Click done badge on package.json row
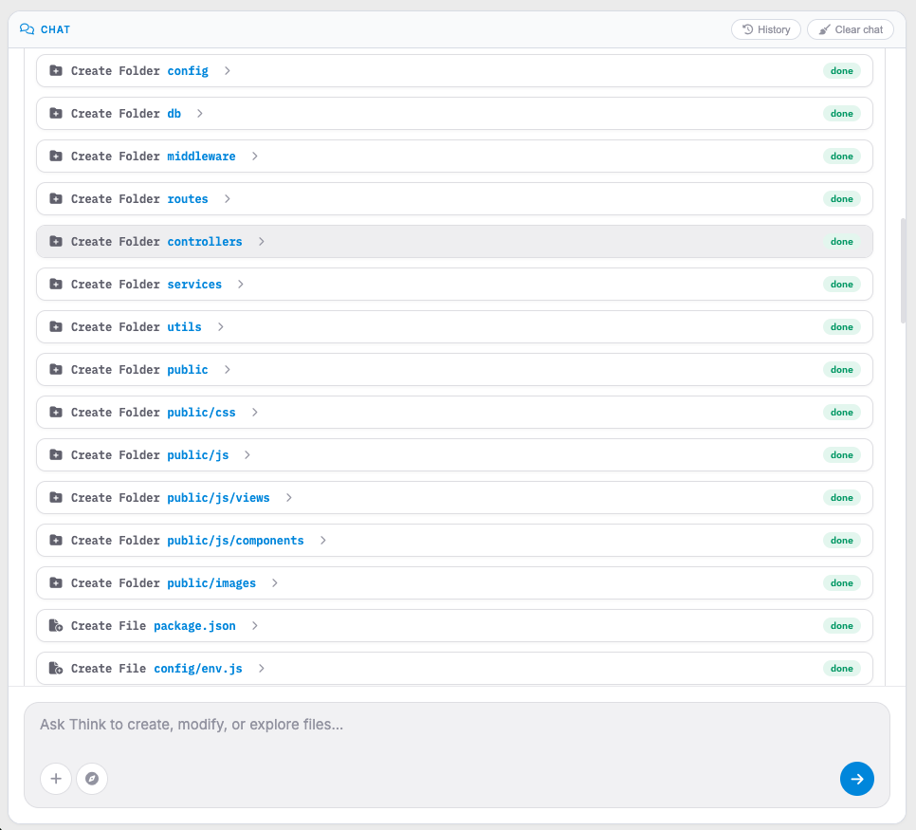 click(842, 625)
